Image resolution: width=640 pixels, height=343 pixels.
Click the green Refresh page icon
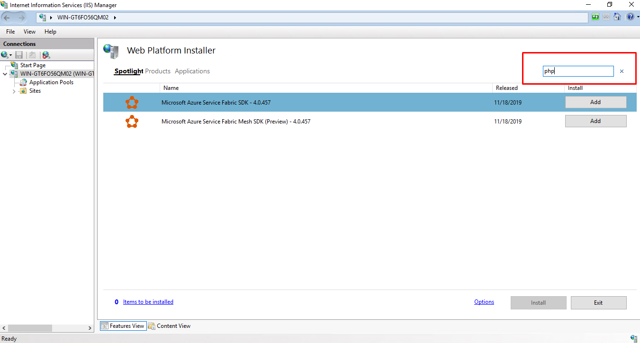[x=595, y=17]
